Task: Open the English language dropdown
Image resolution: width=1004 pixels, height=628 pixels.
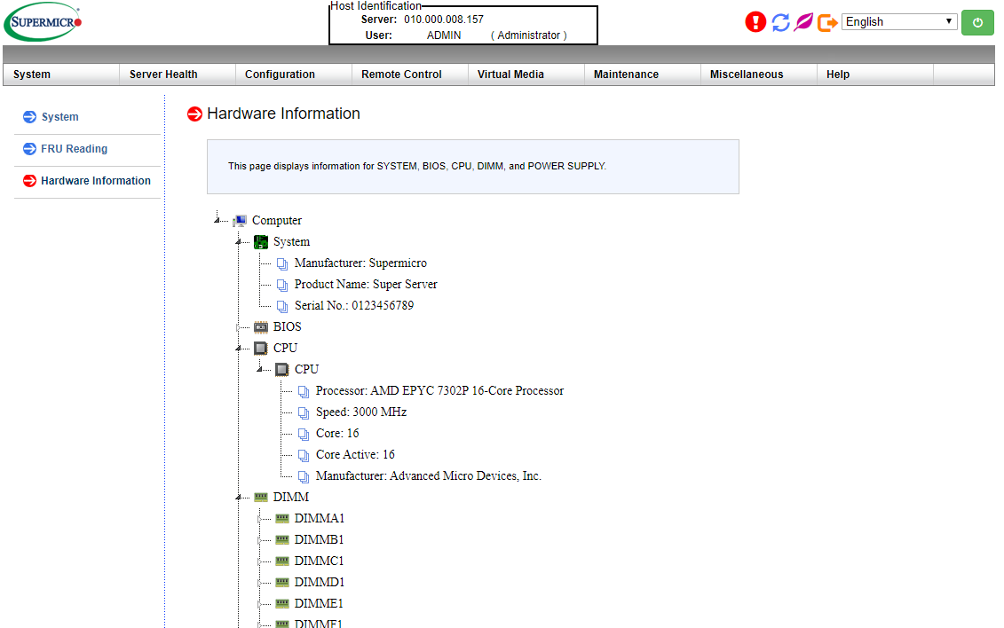Action: [x=899, y=22]
